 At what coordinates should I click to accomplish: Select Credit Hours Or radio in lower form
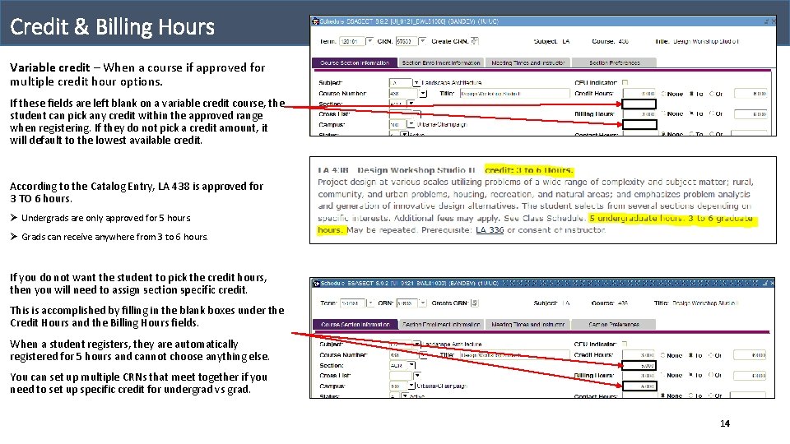(711, 355)
